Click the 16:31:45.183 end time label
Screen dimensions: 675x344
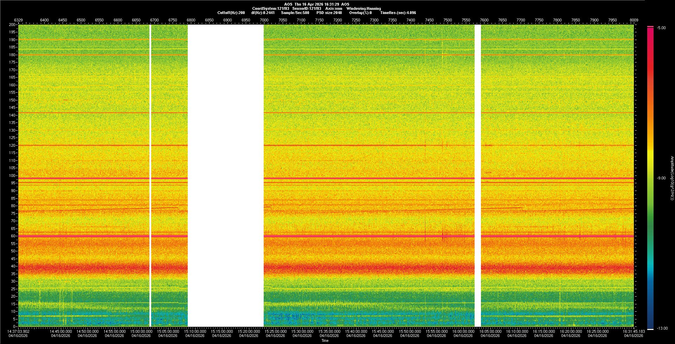(634, 331)
